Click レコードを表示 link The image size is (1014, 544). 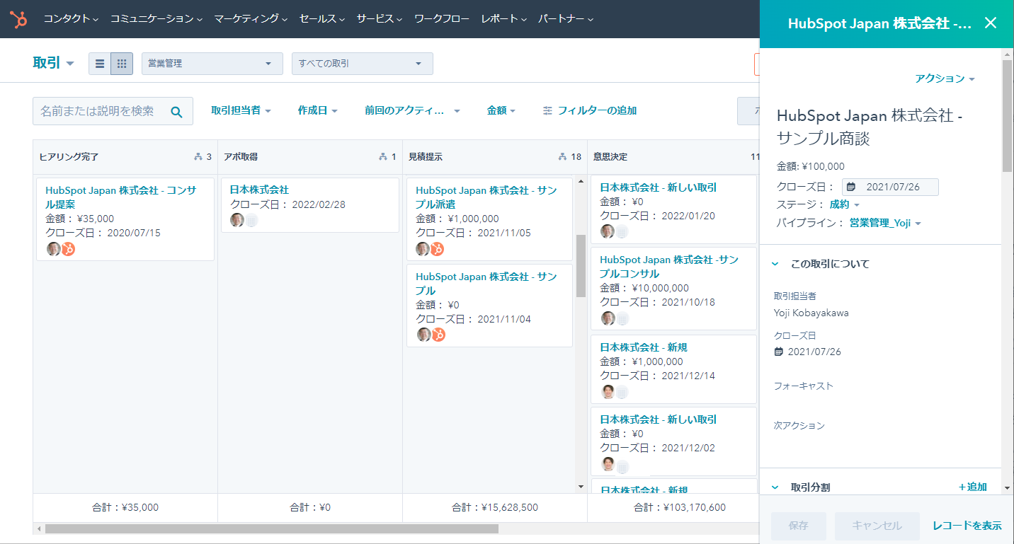(x=967, y=526)
